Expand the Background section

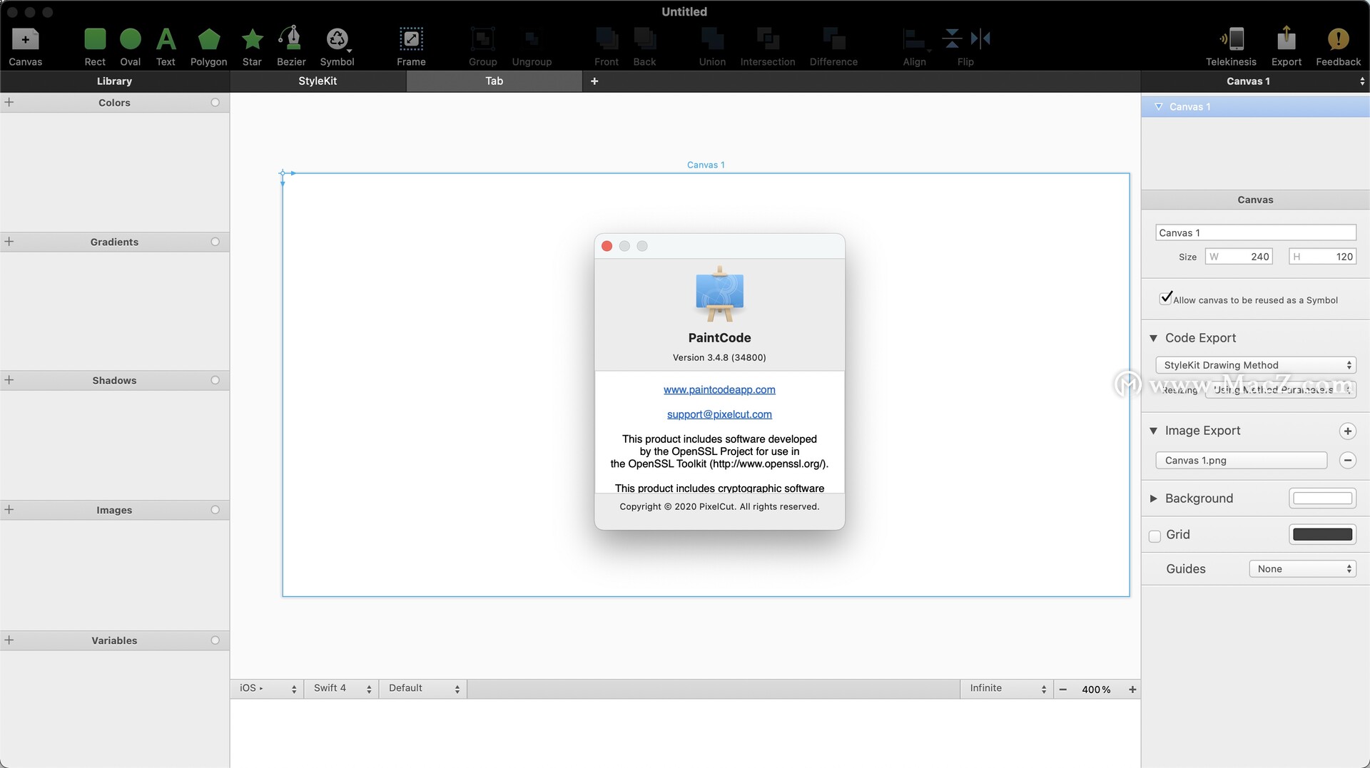tap(1153, 498)
